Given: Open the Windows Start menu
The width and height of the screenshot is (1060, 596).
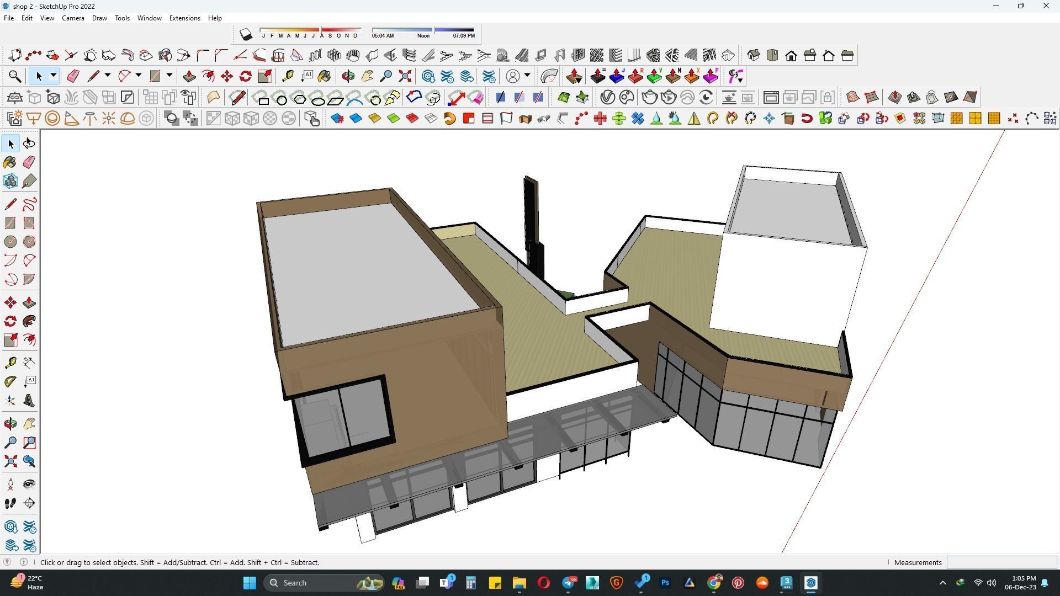Looking at the screenshot, I should (x=250, y=583).
